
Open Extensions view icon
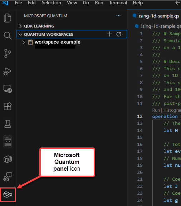click(8, 106)
